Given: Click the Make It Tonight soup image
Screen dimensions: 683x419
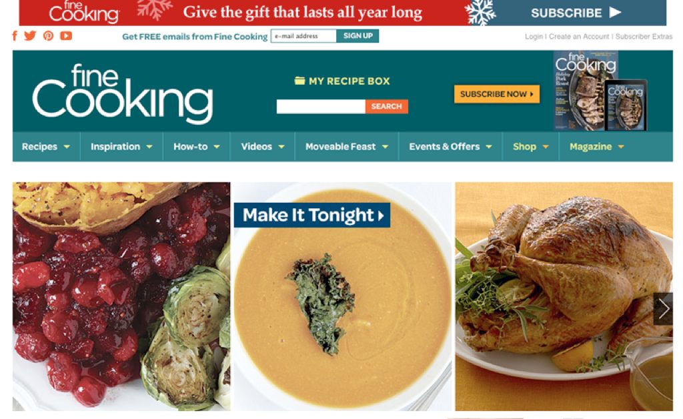Looking at the screenshot, I should pyautogui.click(x=343, y=296).
